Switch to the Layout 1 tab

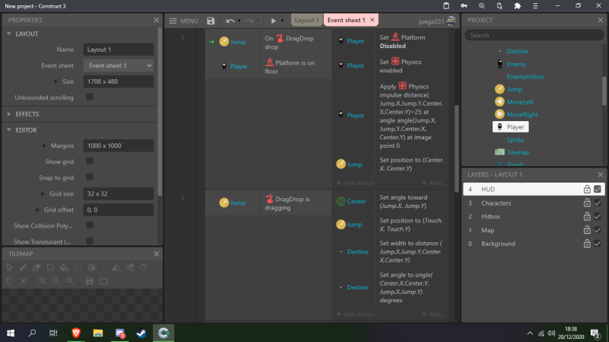[x=307, y=21]
